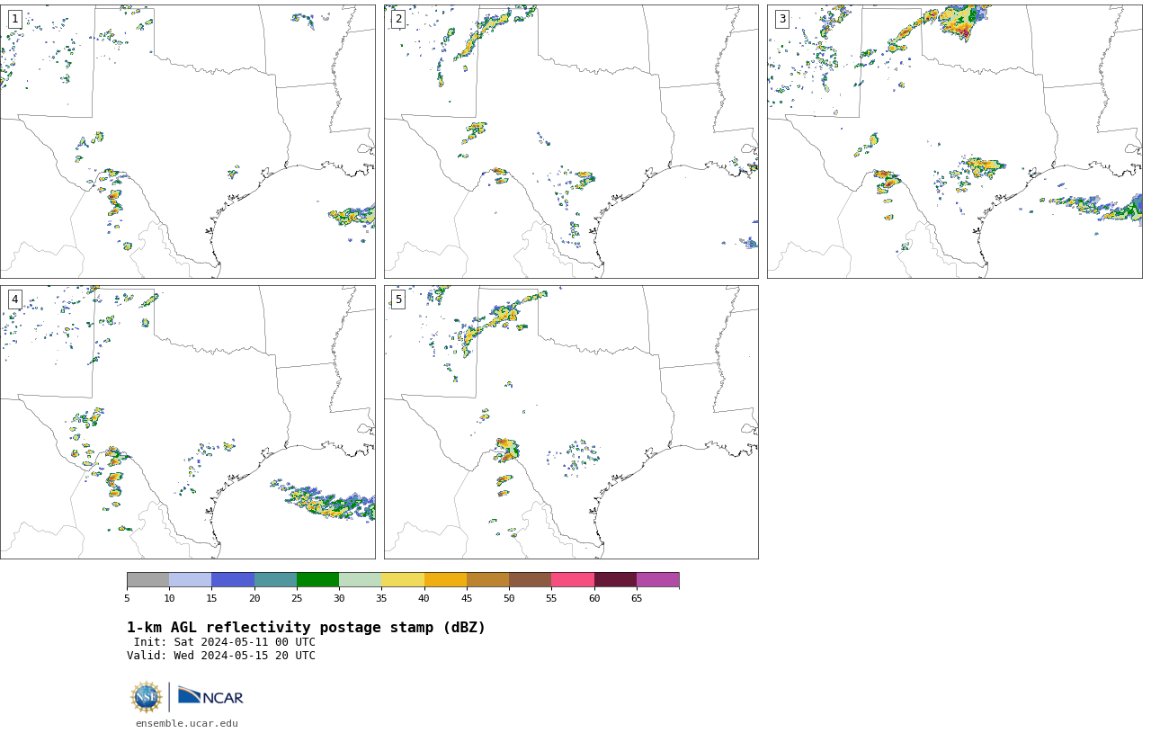Click the reflectivity postage stamp title
The height and width of the screenshot is (733, 1151).
[306, 628]
